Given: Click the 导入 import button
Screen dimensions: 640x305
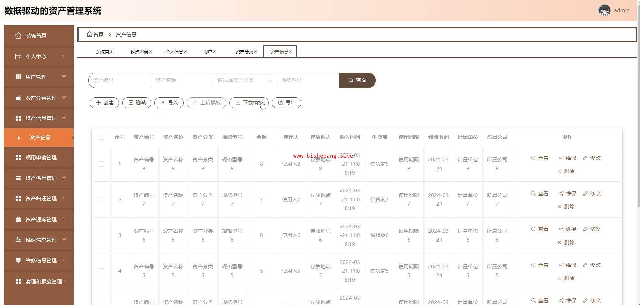Looking at the screenshot, I should pos(169,103).
